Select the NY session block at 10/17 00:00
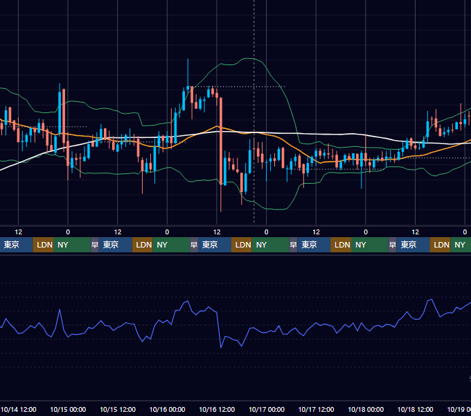This screenshot has width=471, height=416. point(270,245)
